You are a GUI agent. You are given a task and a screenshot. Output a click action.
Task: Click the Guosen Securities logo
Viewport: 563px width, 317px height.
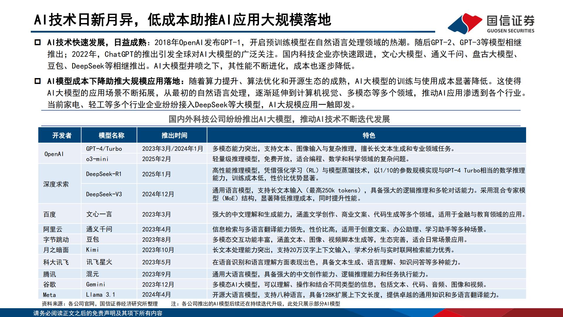point(491,23)
